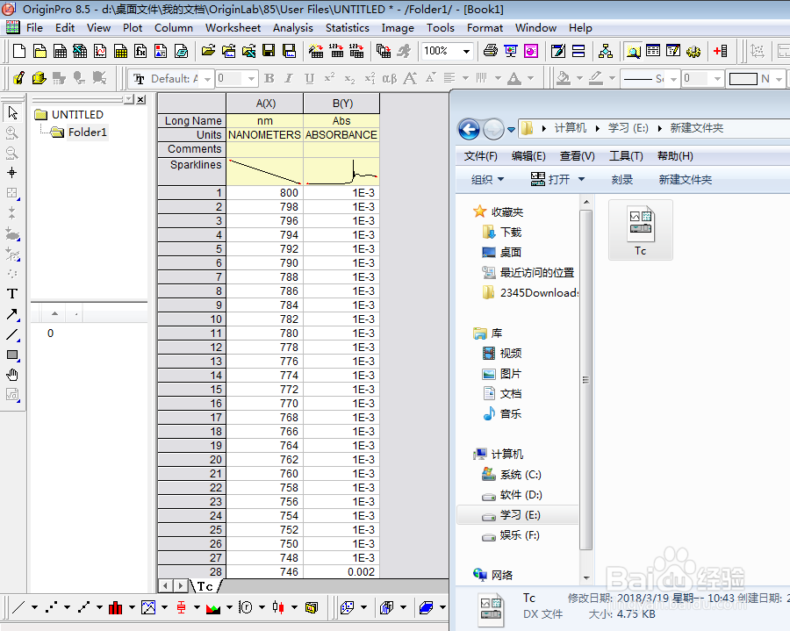Click the Area plot icon
This screenshot has height=631, width=790.
pos(213,607)
